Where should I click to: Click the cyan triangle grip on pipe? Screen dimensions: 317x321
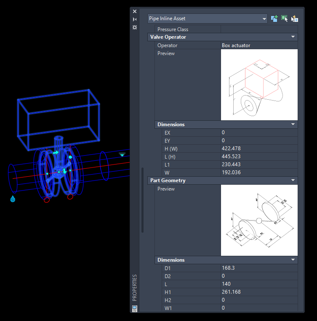coord(122,155)
